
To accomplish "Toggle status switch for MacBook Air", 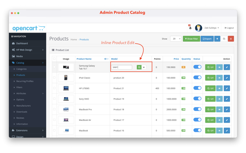I will tap(197, 120).
